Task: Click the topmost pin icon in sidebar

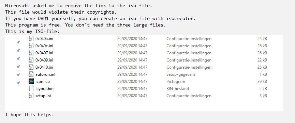Action: pos(18,42)
